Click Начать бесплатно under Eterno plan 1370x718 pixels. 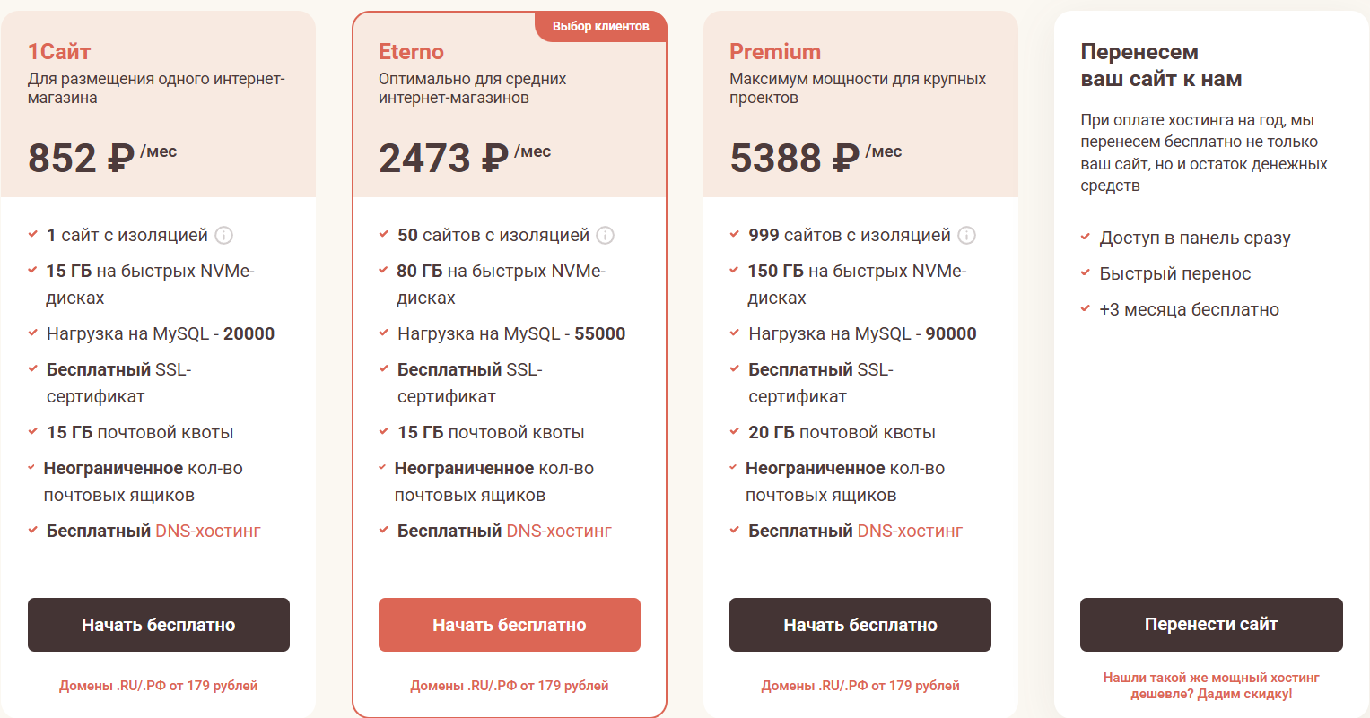tap(510, 625)
